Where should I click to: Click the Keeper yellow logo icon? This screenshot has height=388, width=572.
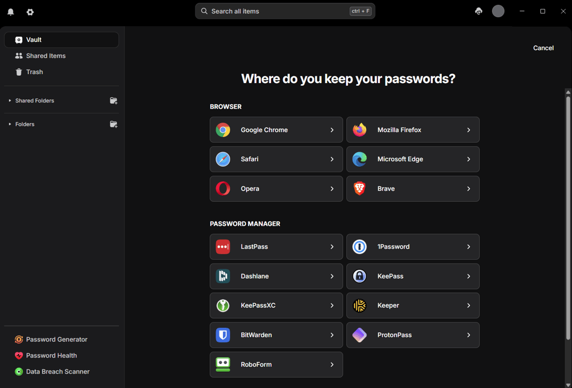click(x=360, y=305)
